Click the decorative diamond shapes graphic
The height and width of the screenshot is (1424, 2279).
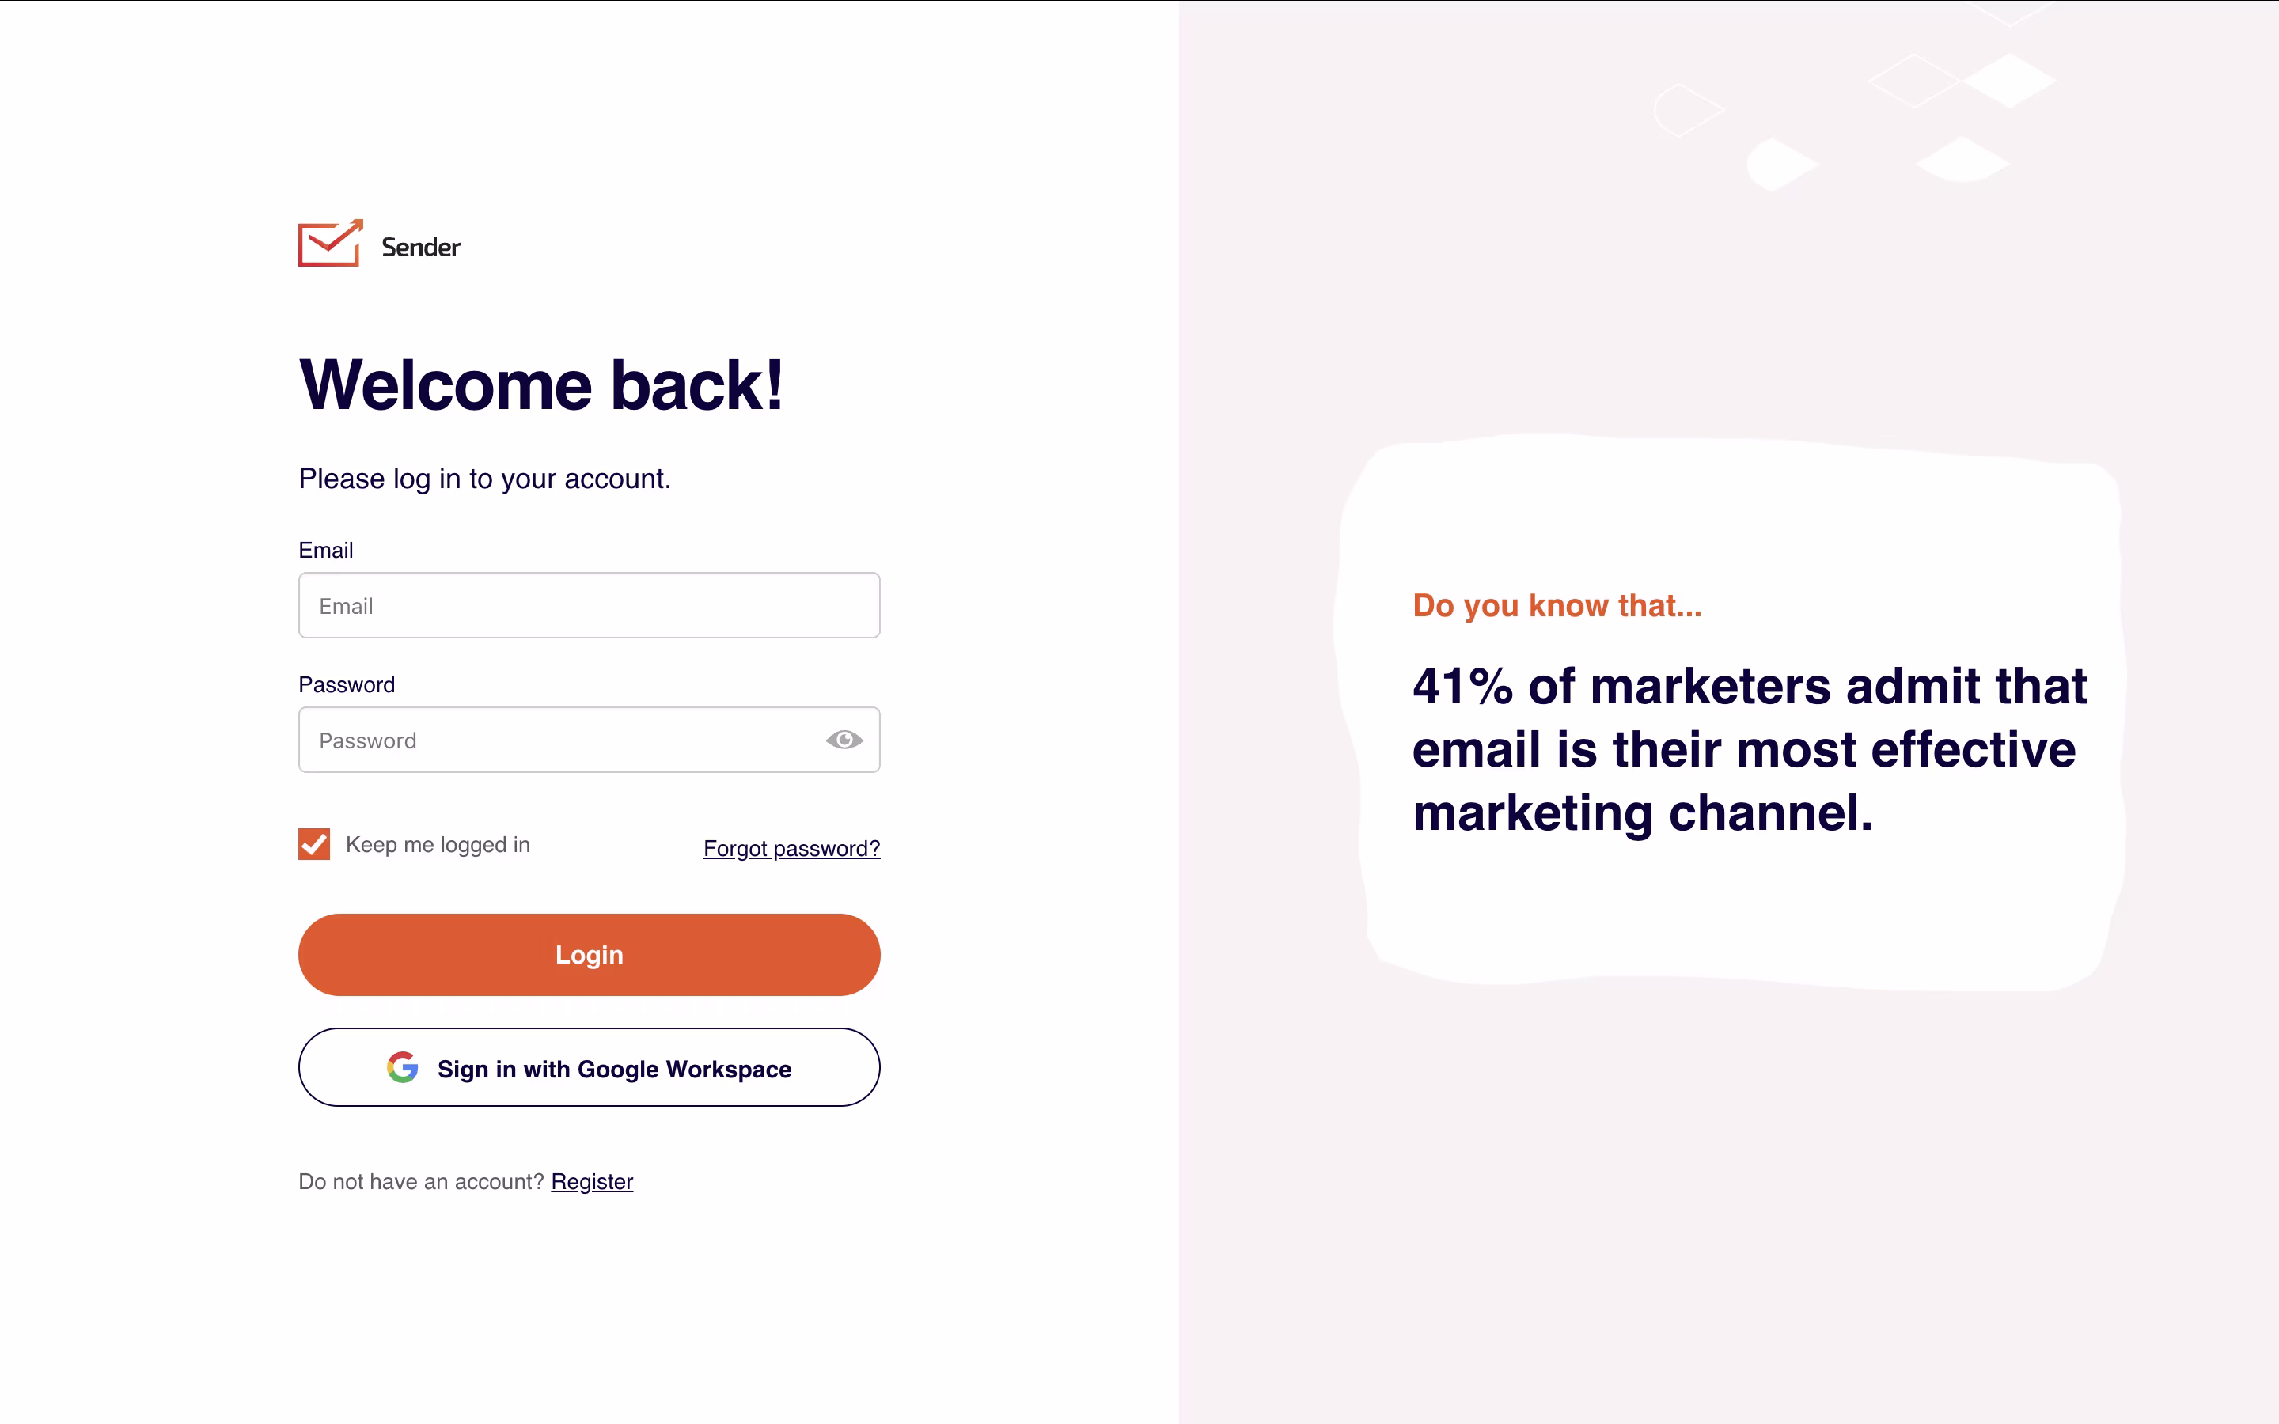[x=1855, y=104]
